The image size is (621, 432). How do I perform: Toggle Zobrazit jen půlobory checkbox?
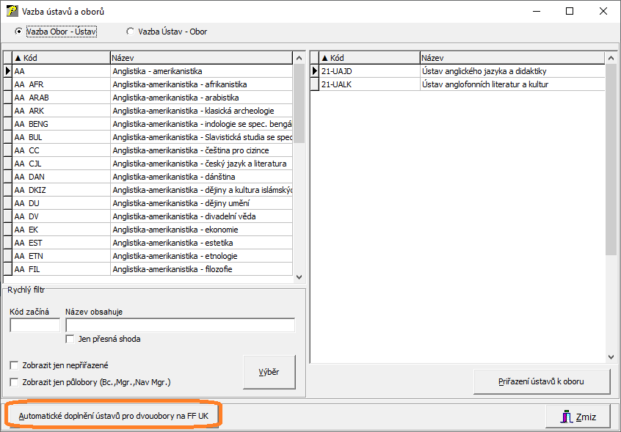[14, 381]
